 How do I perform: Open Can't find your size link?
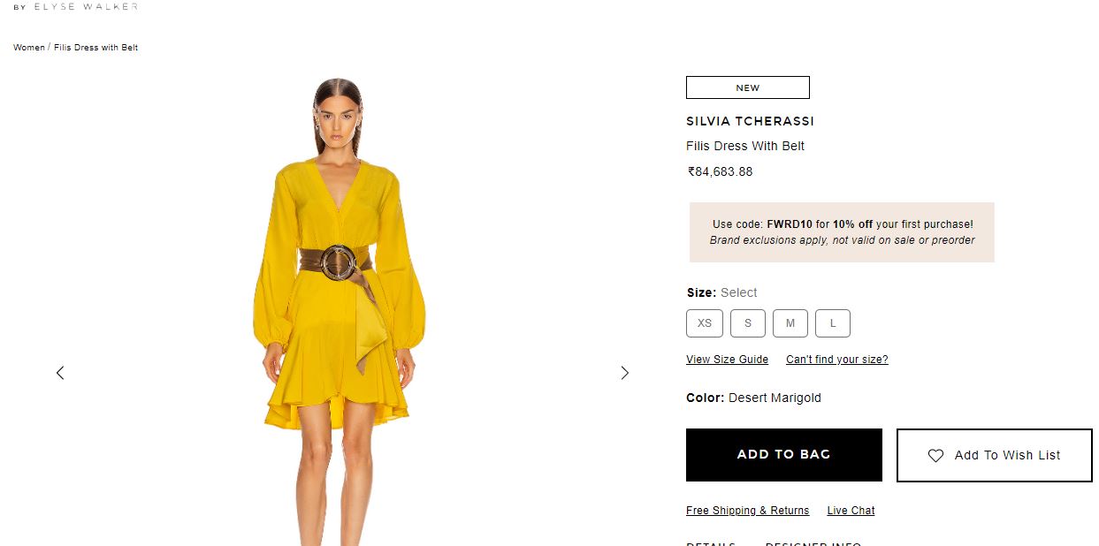coord(837,360)
